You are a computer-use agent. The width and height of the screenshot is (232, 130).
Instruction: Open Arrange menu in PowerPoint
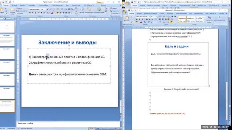(89, 10)
